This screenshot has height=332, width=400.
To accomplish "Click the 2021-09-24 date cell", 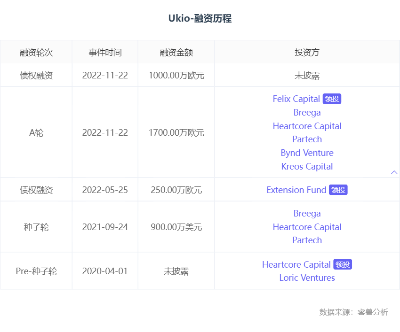I will (x=105, y=227).
